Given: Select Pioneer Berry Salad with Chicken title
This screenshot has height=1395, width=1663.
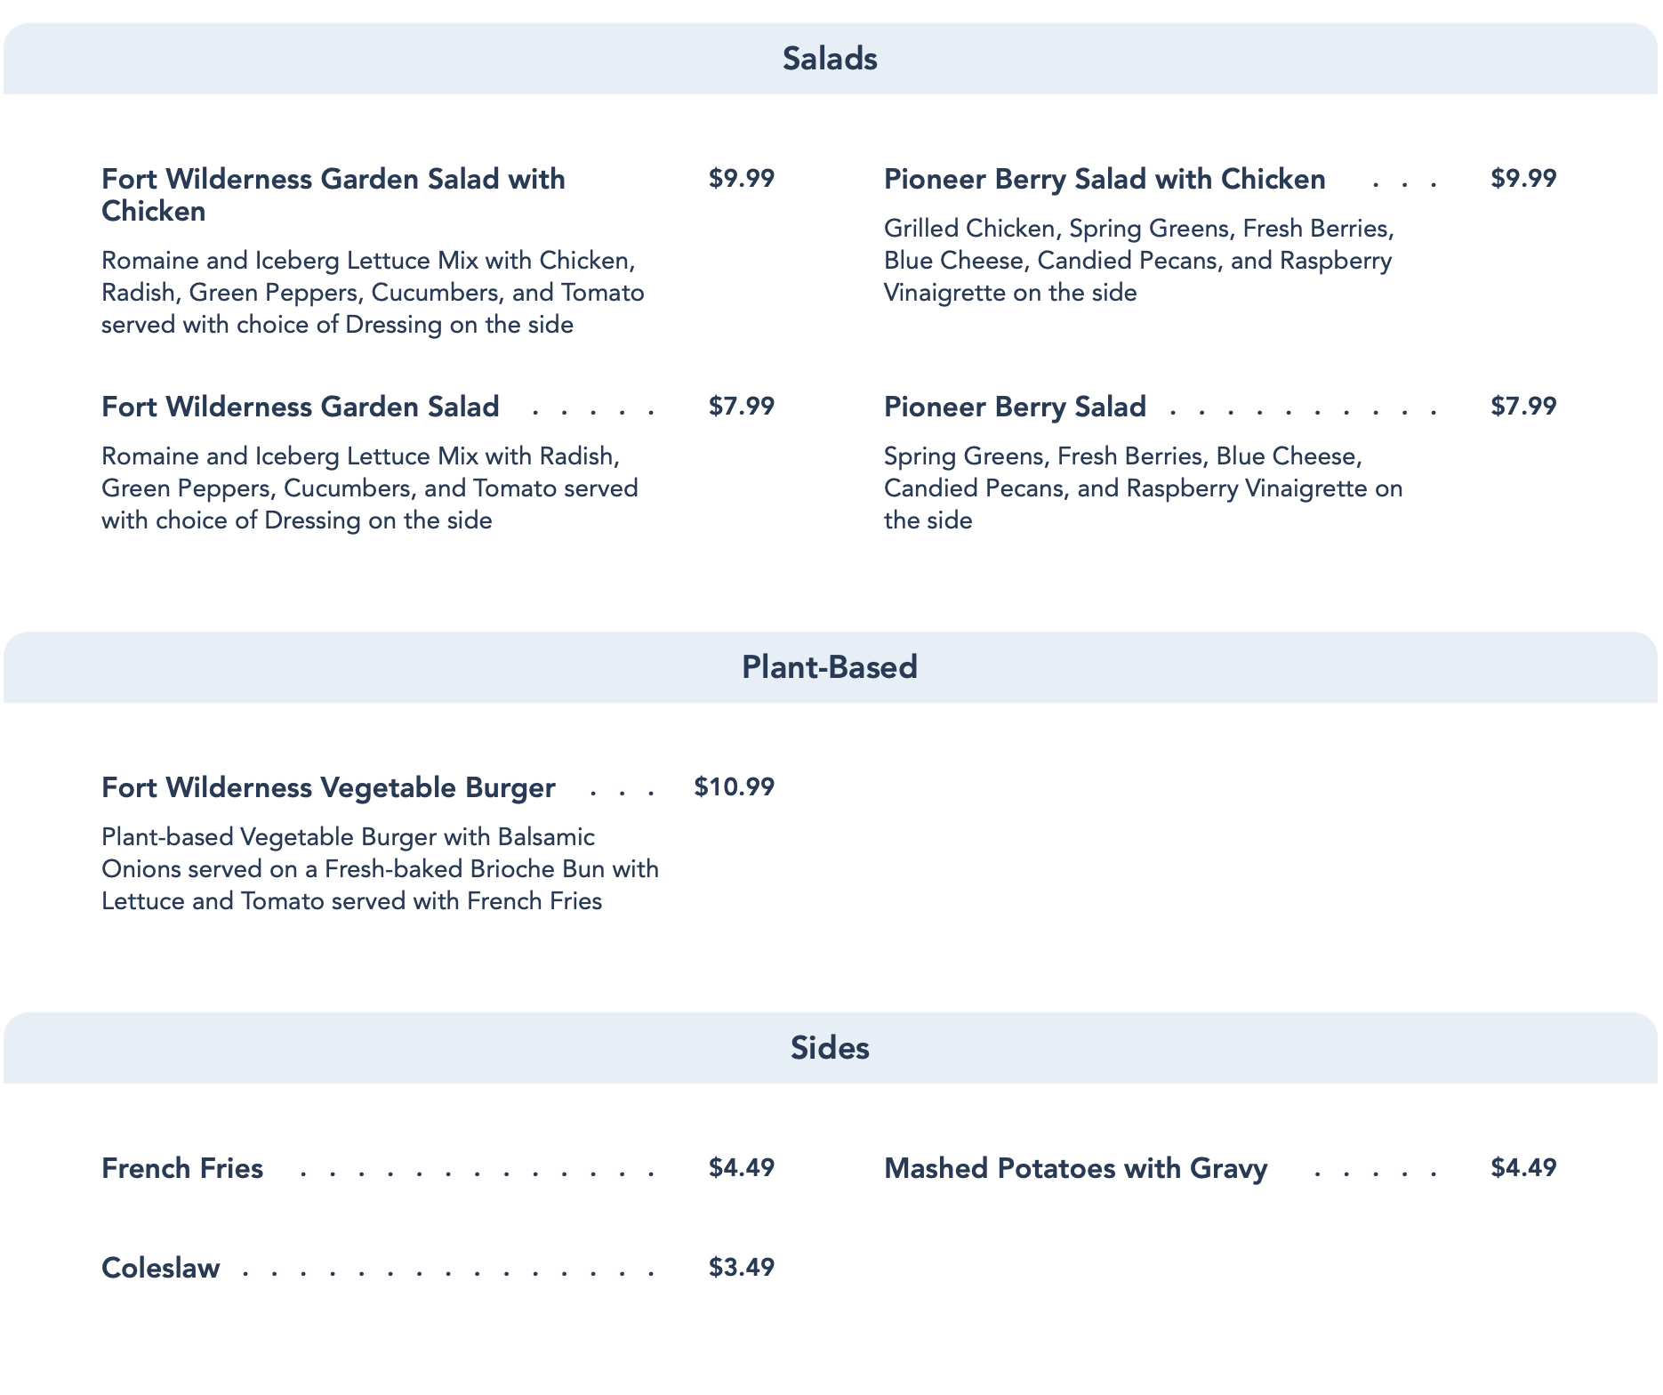Looking at the screenshot, I should click(1105, 179).
